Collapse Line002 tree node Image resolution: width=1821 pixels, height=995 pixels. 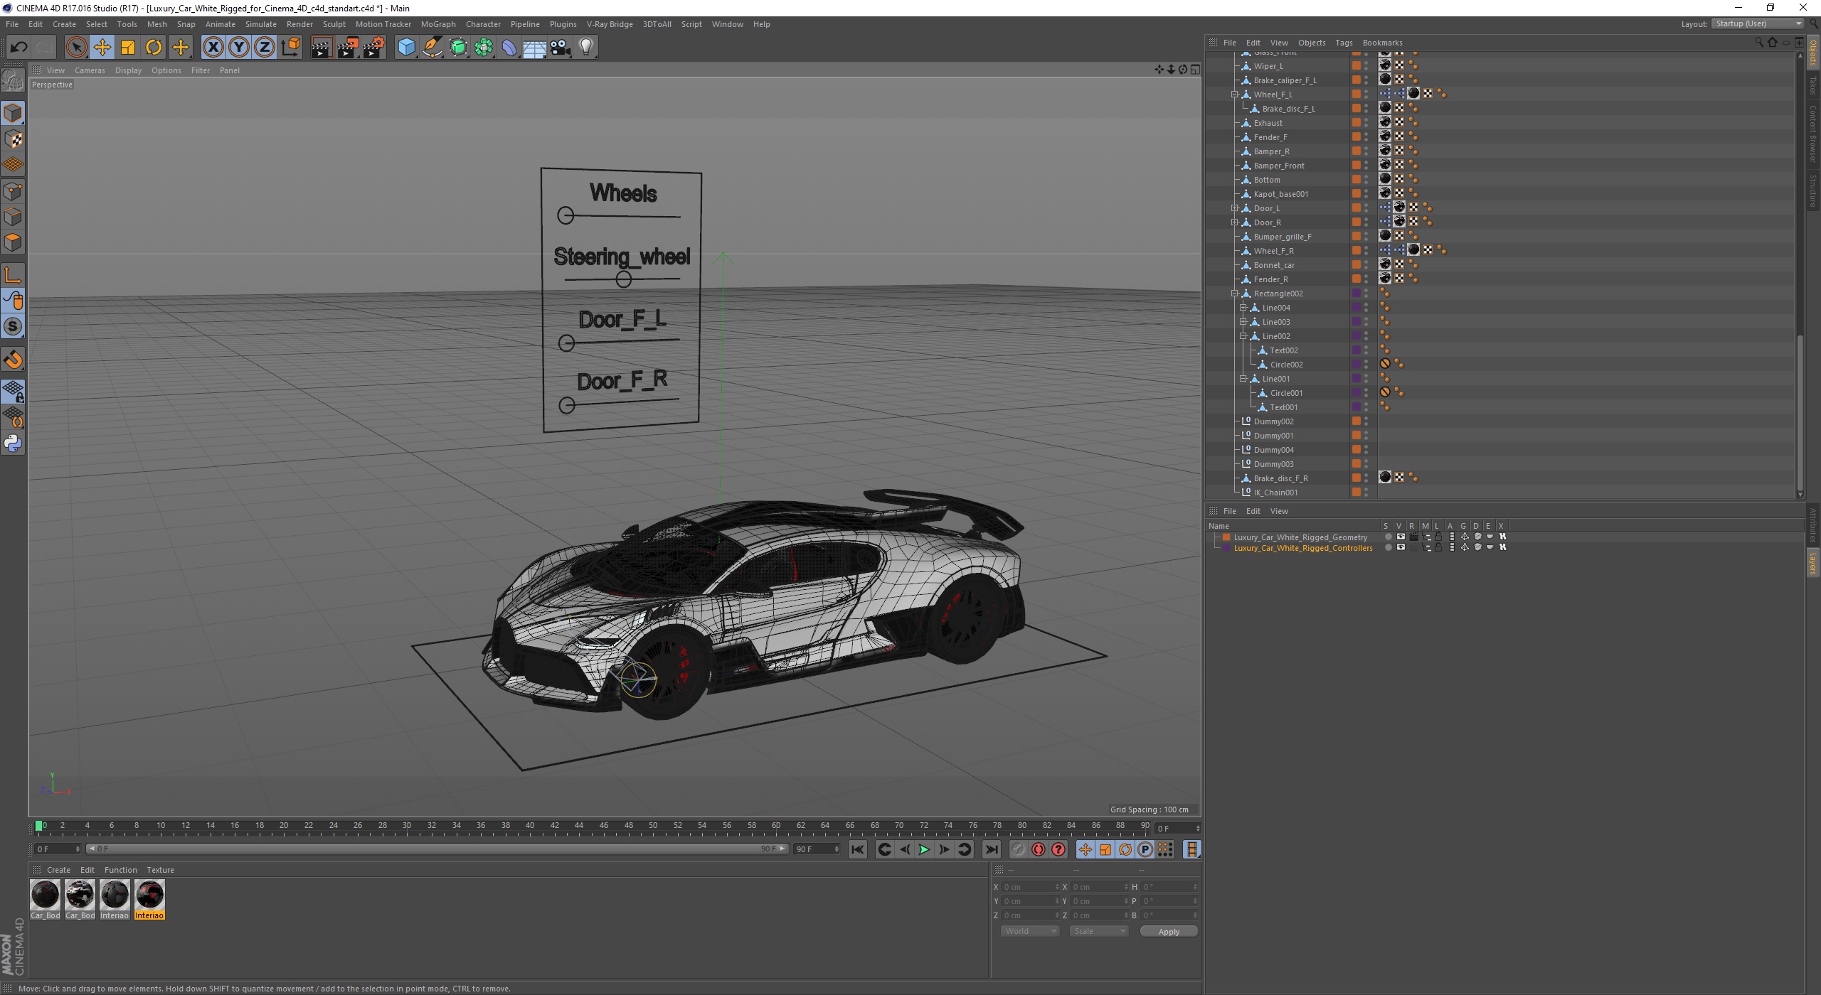[1243, 336]
